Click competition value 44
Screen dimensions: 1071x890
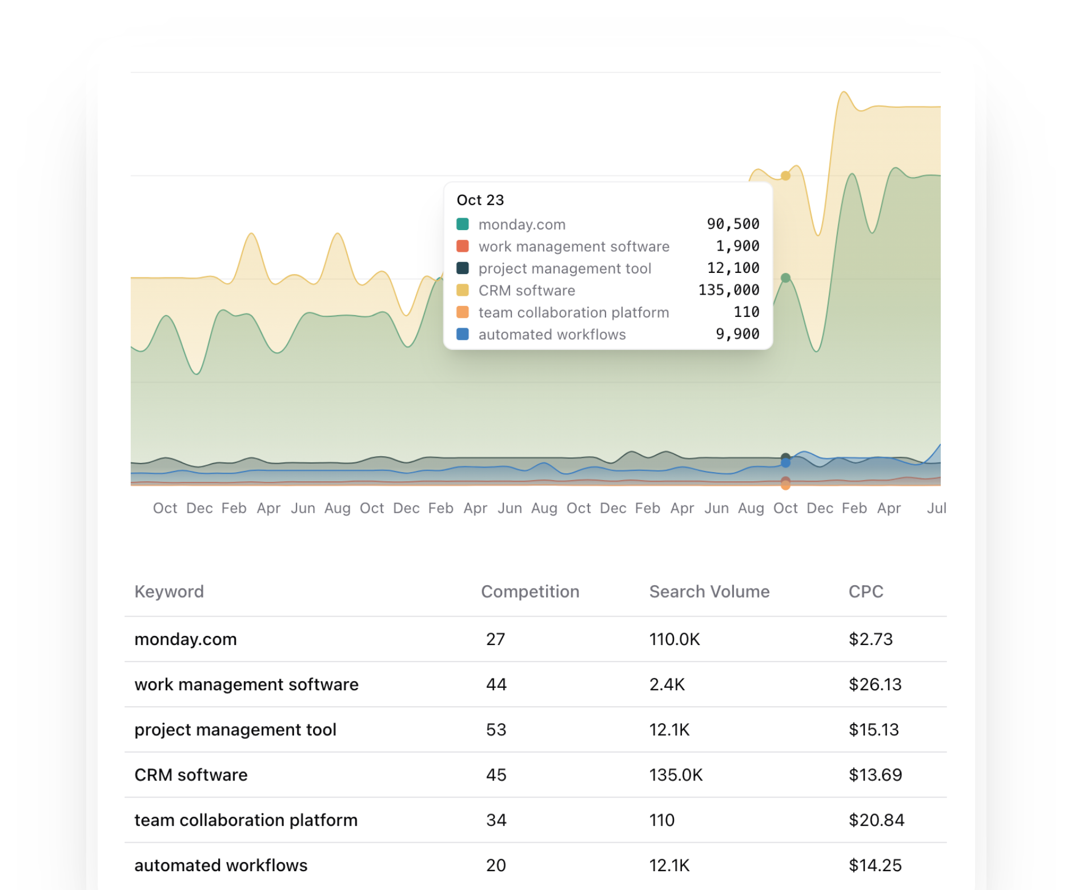point(496,684)
